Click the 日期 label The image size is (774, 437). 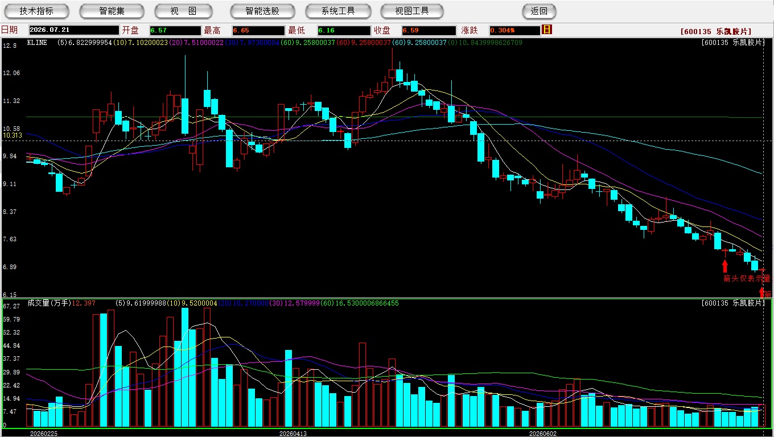pyautogui.click(x=9, y=30)
